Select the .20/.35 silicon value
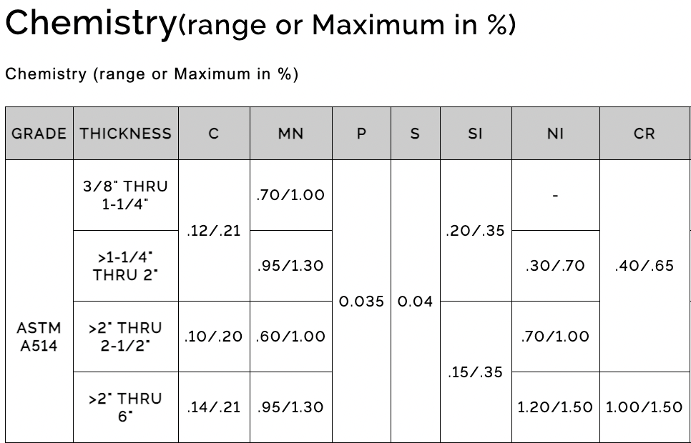Image resolution: width=691 pixels, height=443 pixels. (475, 230)
